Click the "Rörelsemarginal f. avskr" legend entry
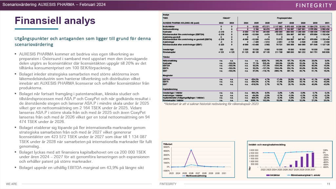The image size is (336, 189). tap(304, 175)
